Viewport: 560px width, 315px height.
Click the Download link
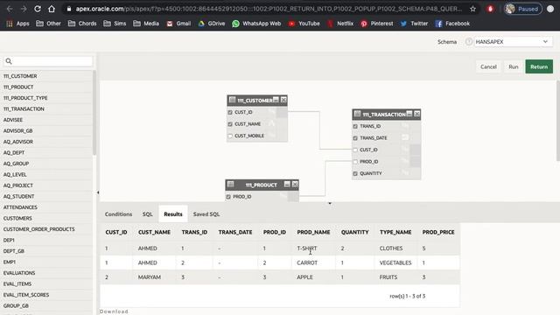point(114,311)
